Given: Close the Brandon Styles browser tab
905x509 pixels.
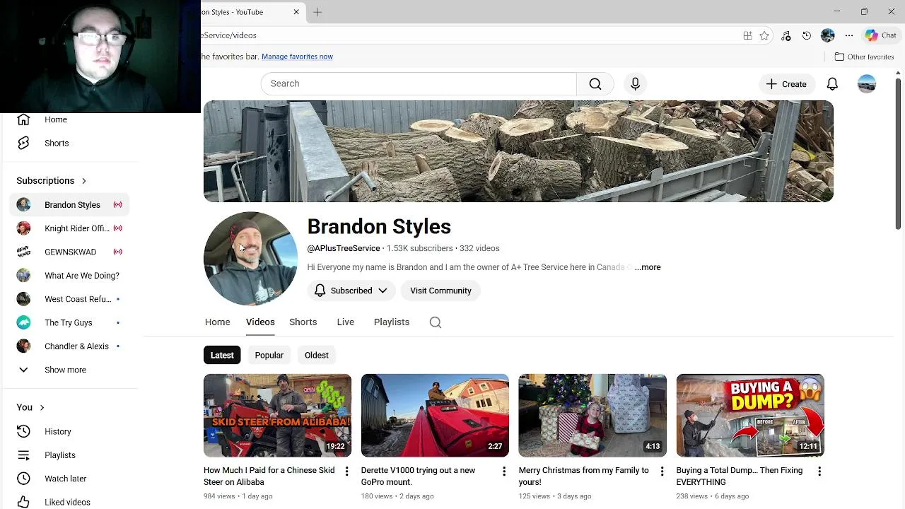Looking at the screenshot, I should click(x=296, y=12).
